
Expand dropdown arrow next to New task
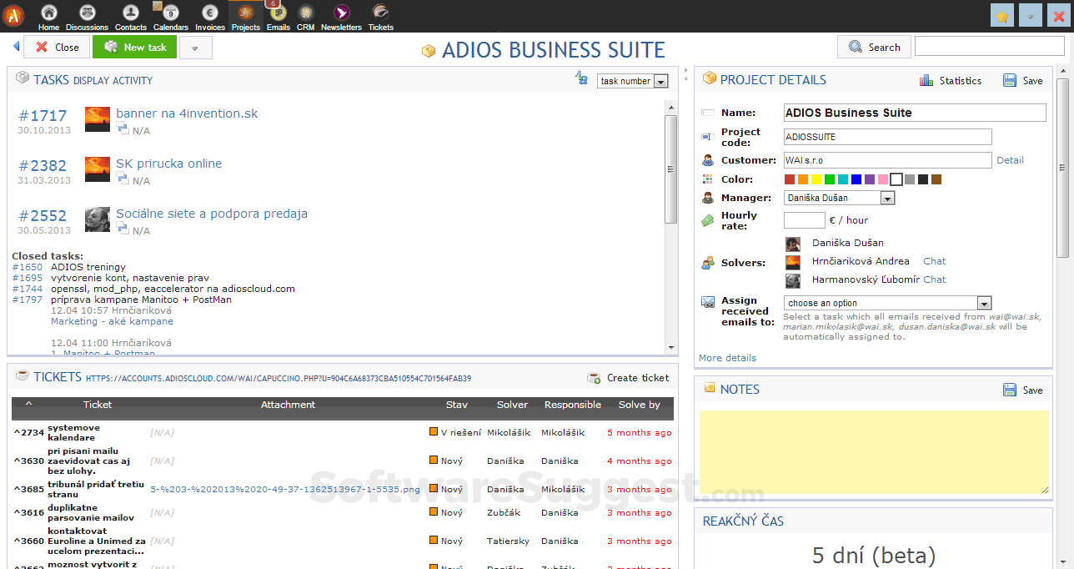[195, 48]
